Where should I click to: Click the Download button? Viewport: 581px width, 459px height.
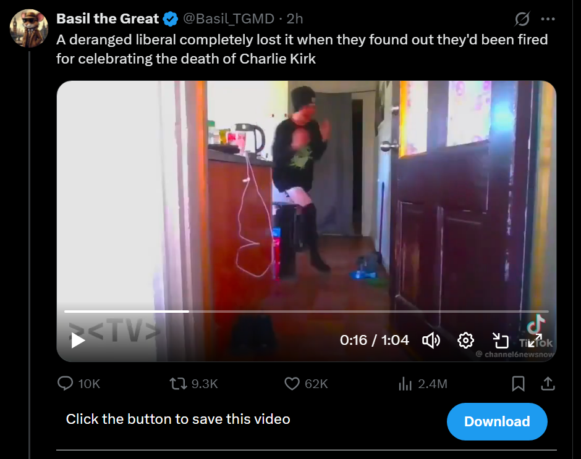pos(497,421)
